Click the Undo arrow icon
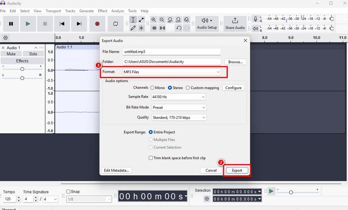Image resolution: width=348 pixels, height=210 pixels. tap(179, 28)
